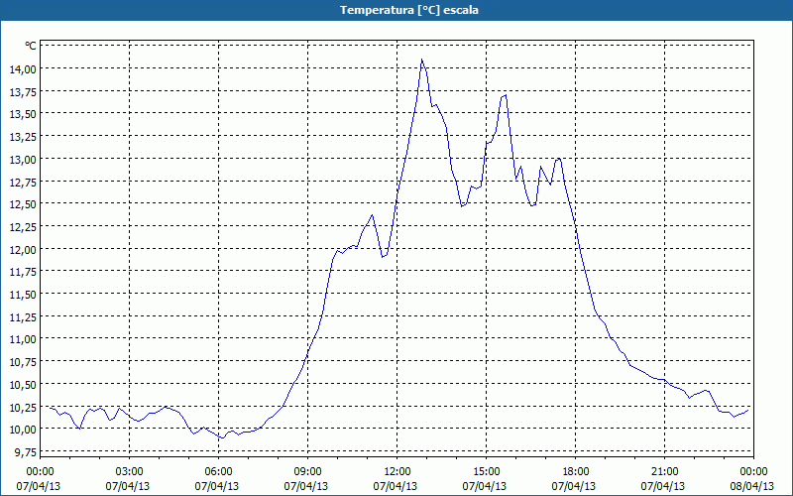The height and width of the screenshot is (496, 793).
Task: Click the 11,00 y-axis value
Action: pyautogui.click(x=23, y=339)
